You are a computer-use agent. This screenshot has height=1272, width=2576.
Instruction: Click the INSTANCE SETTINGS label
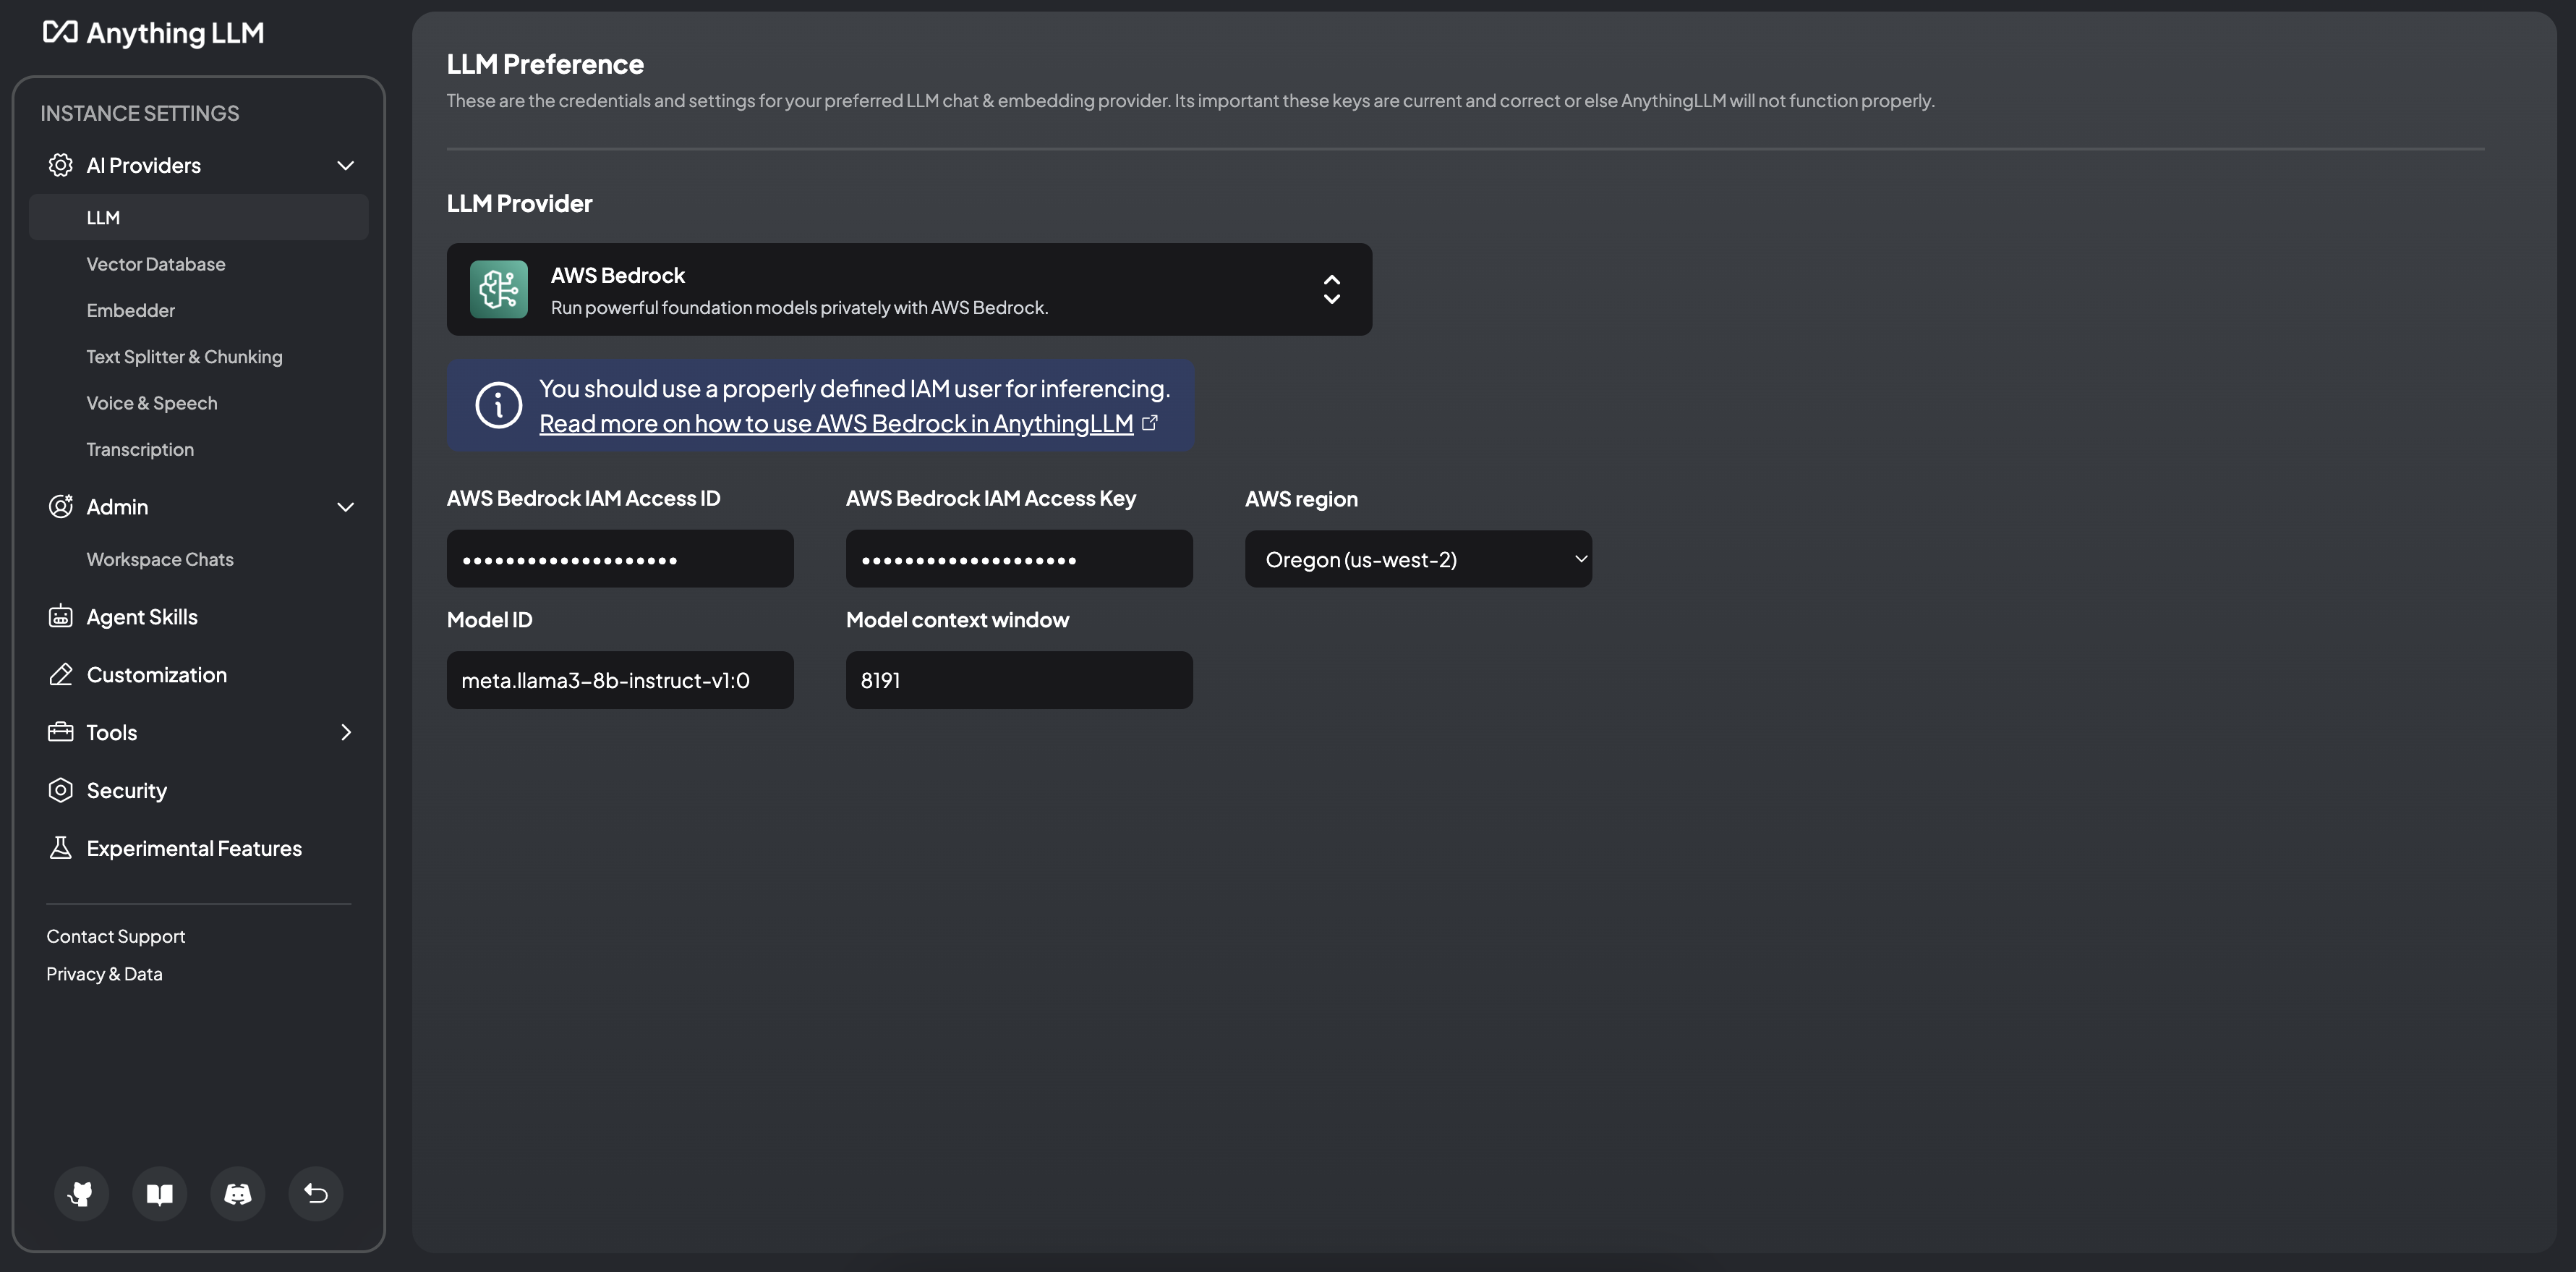coord(140,113)
